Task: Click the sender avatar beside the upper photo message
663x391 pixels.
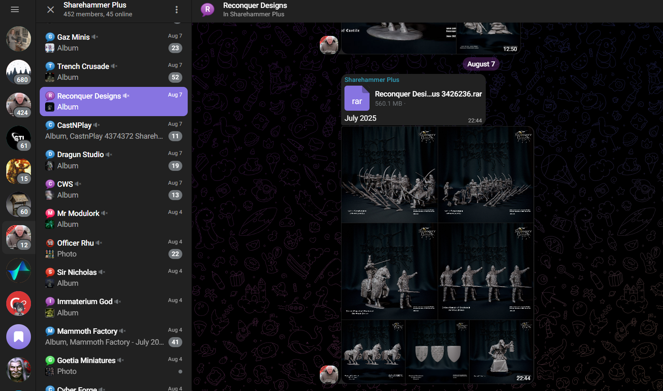Action: [x=329, y=45]
